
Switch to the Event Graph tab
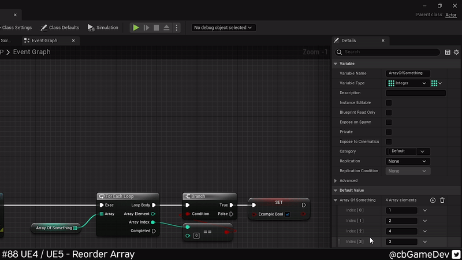[x=44, y=40]
